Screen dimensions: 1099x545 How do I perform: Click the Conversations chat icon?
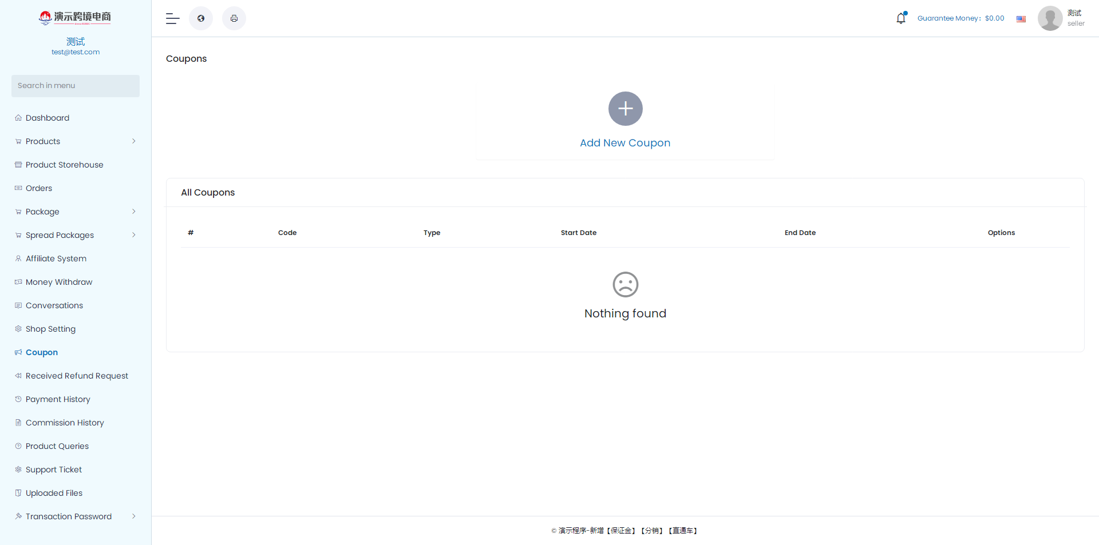point(18,305)
